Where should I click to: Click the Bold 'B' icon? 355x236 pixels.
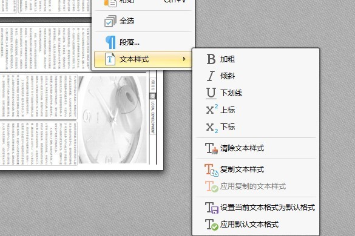click(x=211, y=59)
